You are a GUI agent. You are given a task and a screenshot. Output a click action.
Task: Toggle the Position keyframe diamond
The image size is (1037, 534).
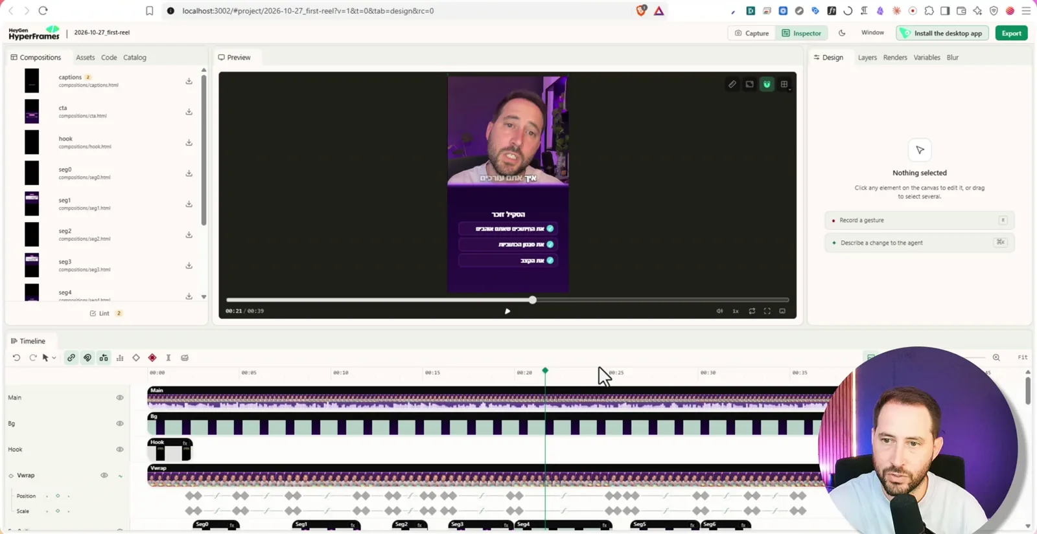click(x=58, y=496)
